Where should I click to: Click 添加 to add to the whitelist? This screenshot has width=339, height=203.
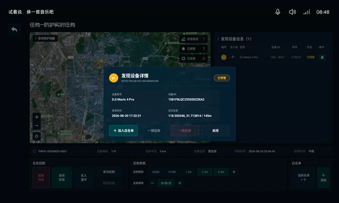click(323, 178)
